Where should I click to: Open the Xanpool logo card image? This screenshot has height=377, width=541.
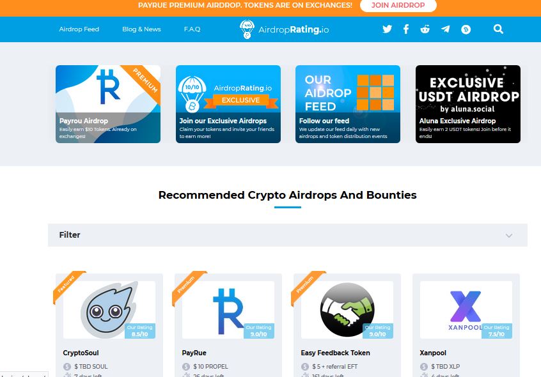pos(466,310)
